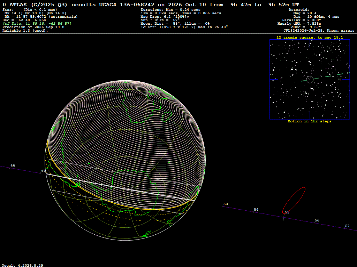Click time marker 54 on the purple line

pos(256,210)
